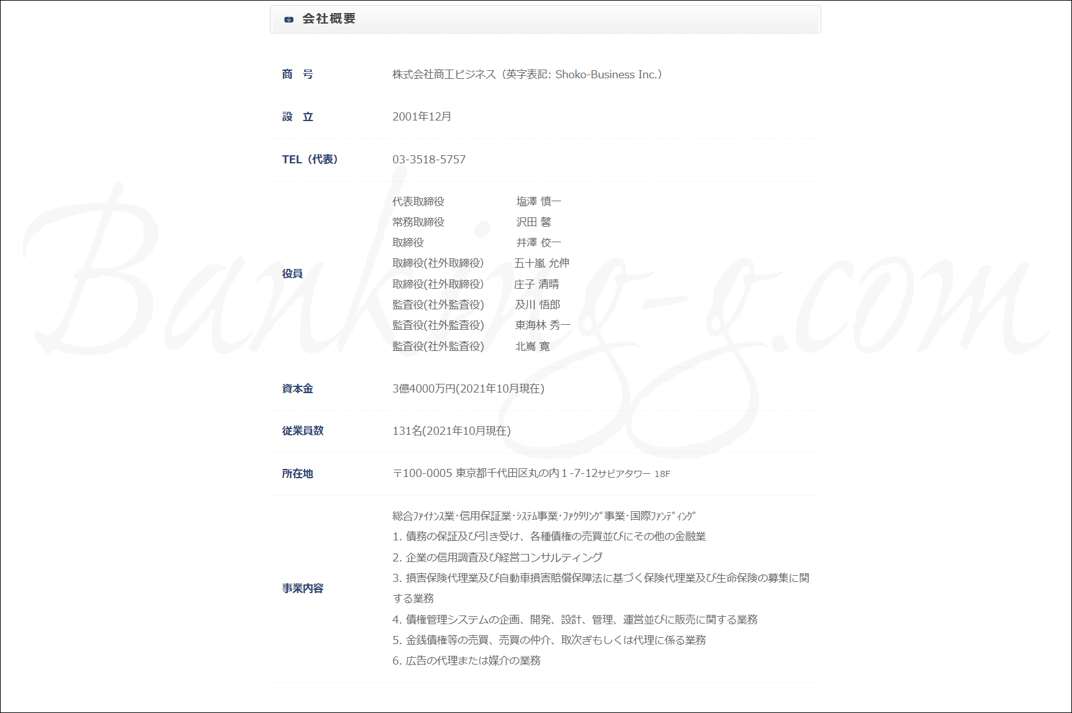The height and width of the screenshot is (713, 1072).
Task: Click the auditor name 東海林 秀一
Action: pyautogui.click(x=542, y=325)
